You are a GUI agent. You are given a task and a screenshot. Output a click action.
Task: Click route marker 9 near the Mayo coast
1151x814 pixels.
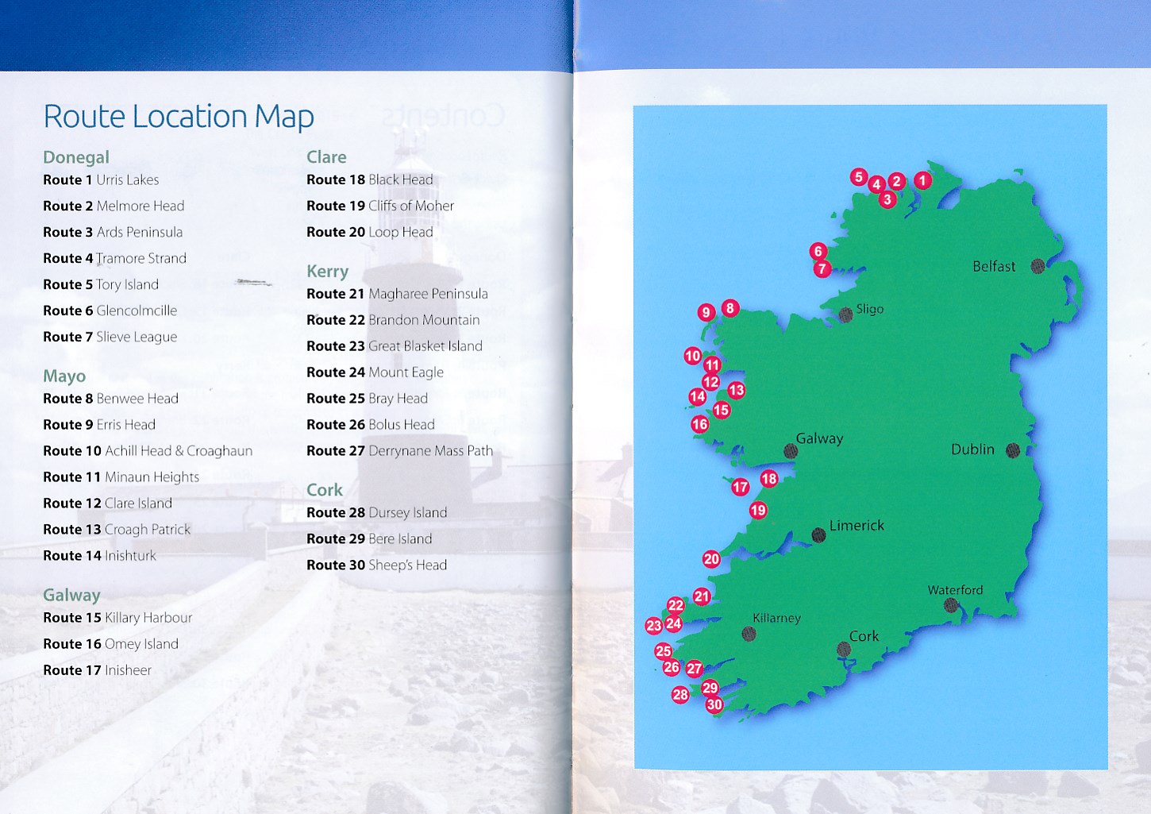[x=706, y=312]
